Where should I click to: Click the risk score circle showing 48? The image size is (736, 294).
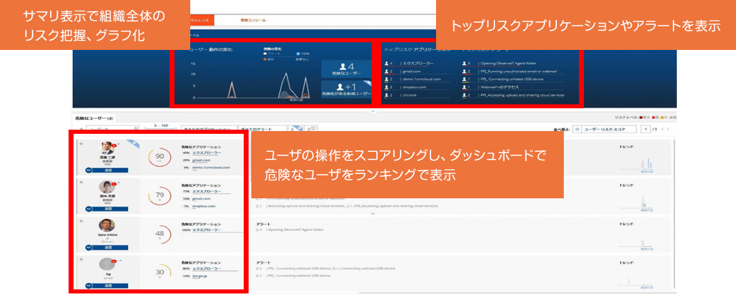coord(160,234)
